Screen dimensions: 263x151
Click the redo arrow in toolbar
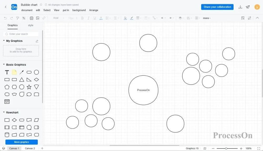coord(11,18)
